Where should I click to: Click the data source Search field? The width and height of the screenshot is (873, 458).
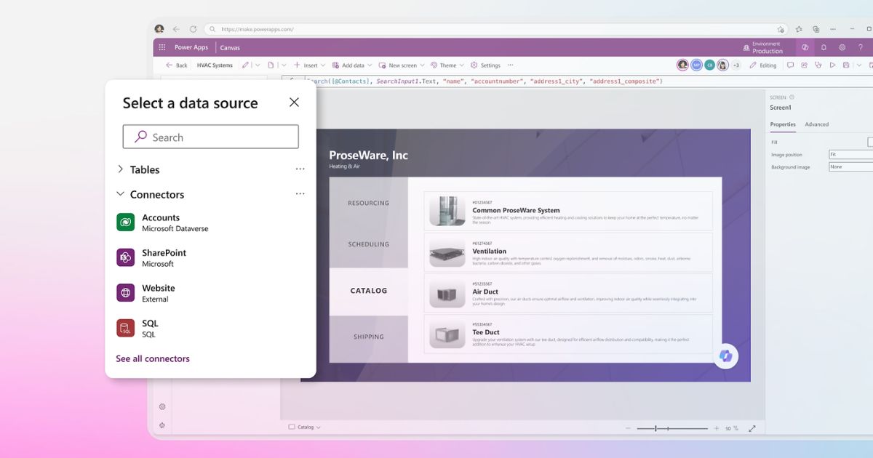coord(211,137)
